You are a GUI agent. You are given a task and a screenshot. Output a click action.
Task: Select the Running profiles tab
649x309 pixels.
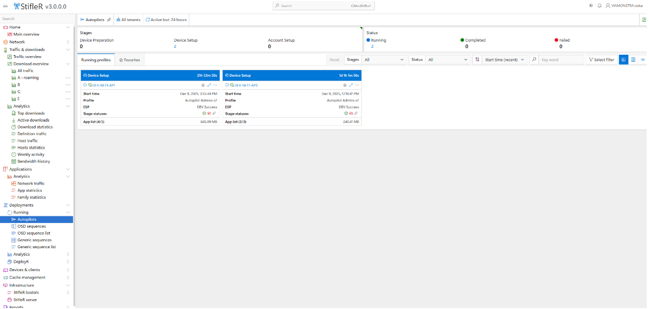click(96, 59)
